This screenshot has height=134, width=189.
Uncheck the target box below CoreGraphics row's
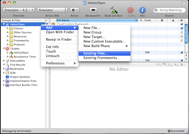click(182, 28)
